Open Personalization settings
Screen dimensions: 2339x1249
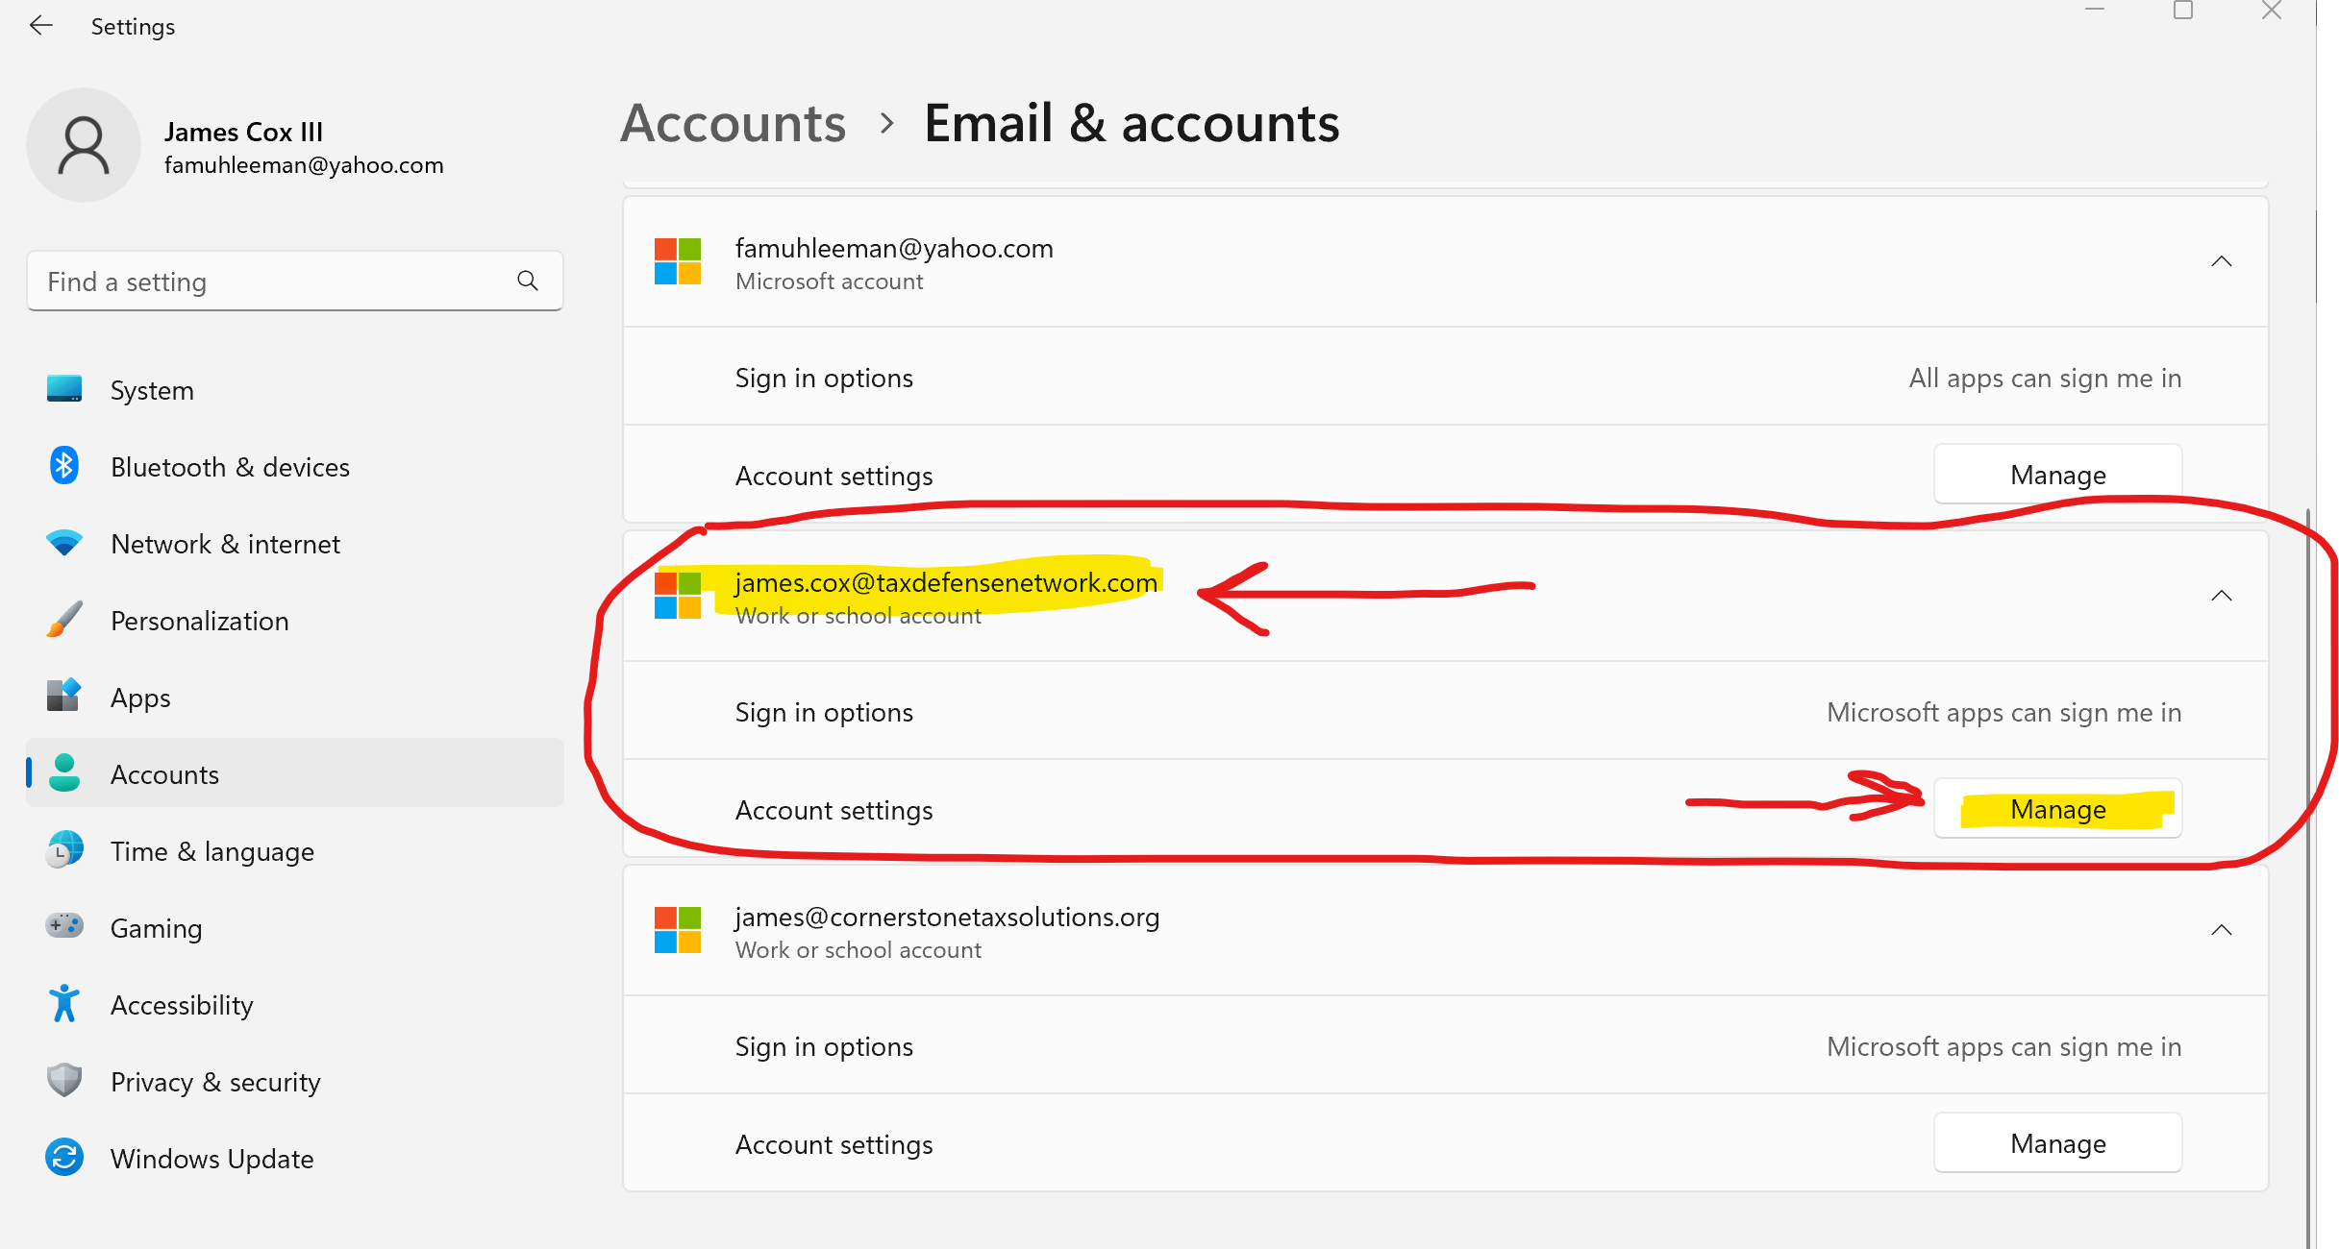(x=295, y=620)
